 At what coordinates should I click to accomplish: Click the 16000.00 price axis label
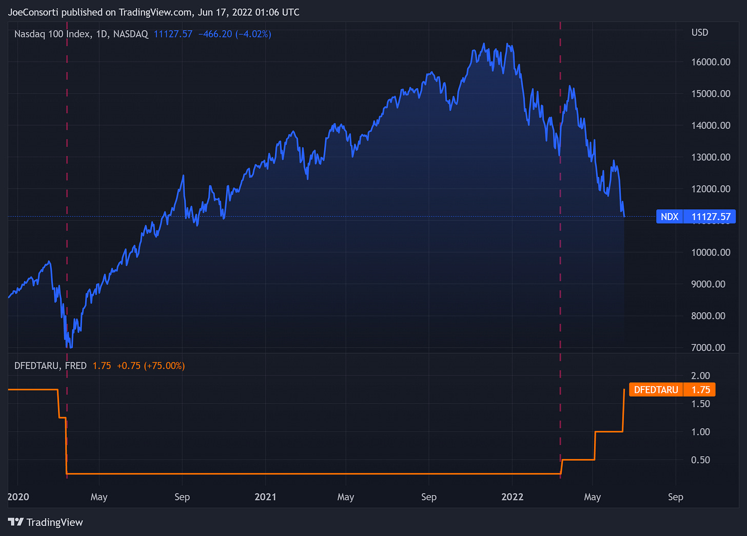pos(711,62)
